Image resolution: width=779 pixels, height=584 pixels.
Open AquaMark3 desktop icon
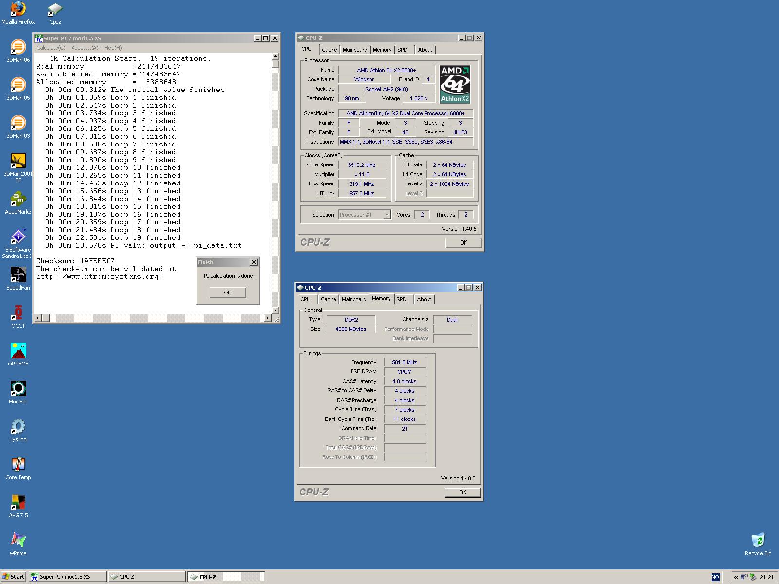18,203
